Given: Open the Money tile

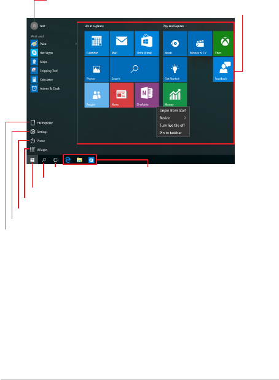Looking at the screenshot, I should [x=175, y=95].
